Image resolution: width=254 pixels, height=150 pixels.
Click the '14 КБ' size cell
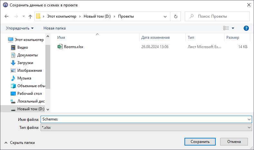[x=243, y=47]
